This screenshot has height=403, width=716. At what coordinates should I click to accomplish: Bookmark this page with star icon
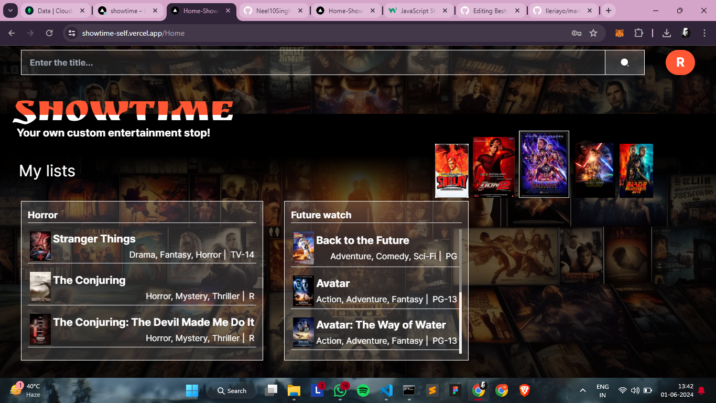[593, 33]
